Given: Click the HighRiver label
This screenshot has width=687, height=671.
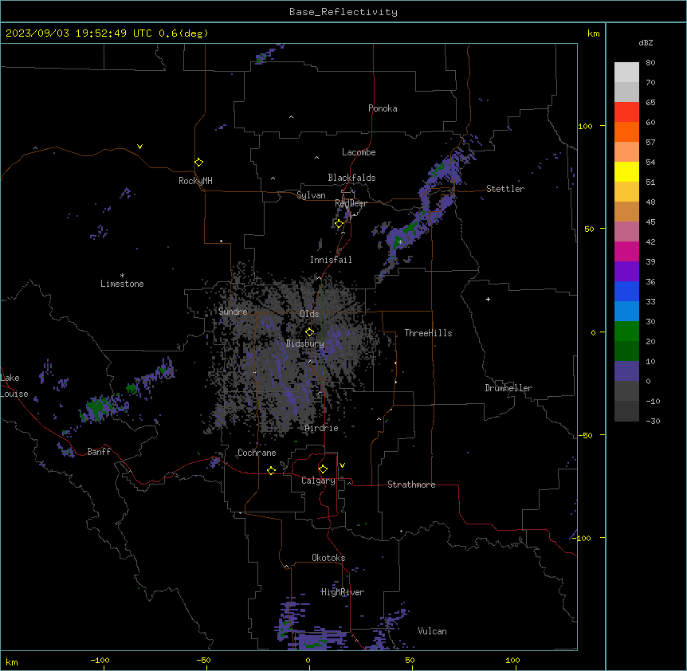Looking at the screenshot, I should (x=343, y=592).
